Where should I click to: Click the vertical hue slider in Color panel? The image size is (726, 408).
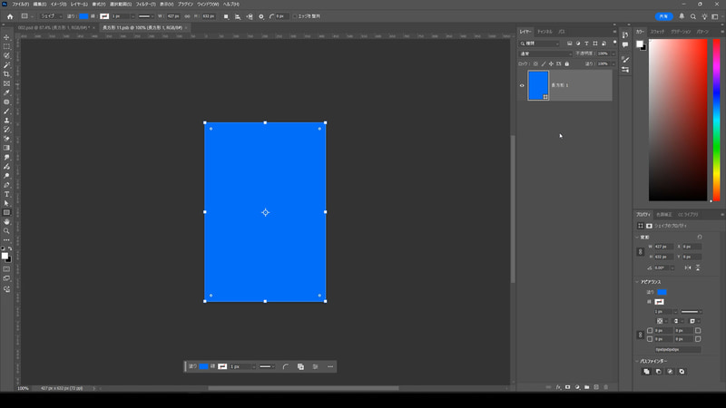(716, 120)
